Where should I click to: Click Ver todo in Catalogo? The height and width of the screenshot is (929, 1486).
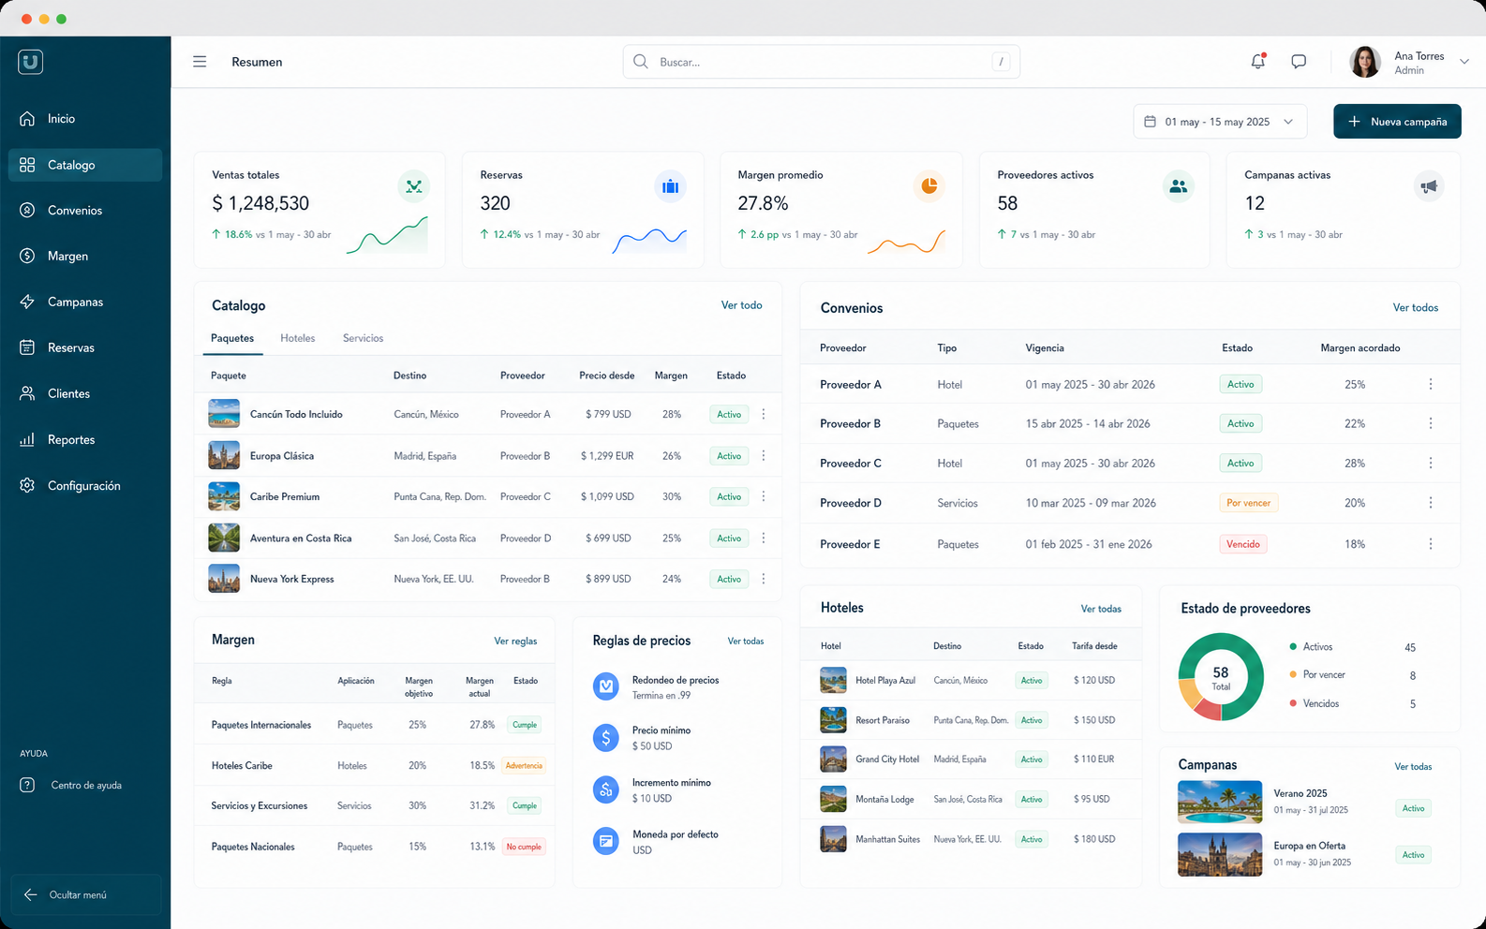pyautogui.click(x=741, y=305)
